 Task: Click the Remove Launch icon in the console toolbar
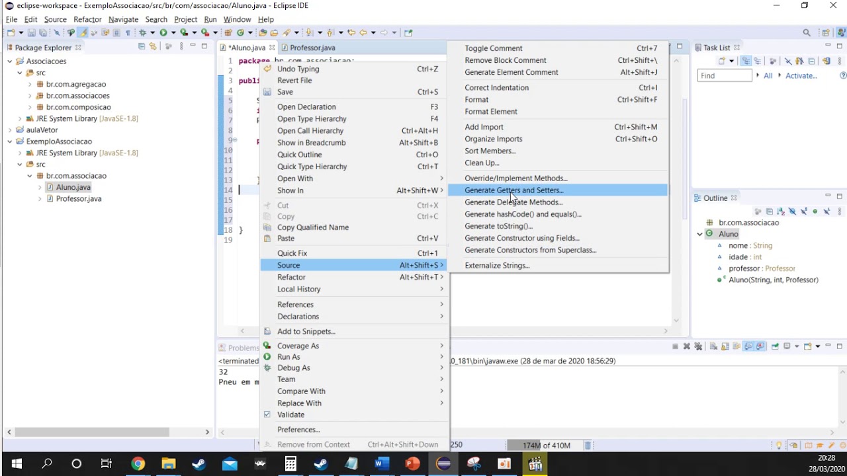(687, 346)
